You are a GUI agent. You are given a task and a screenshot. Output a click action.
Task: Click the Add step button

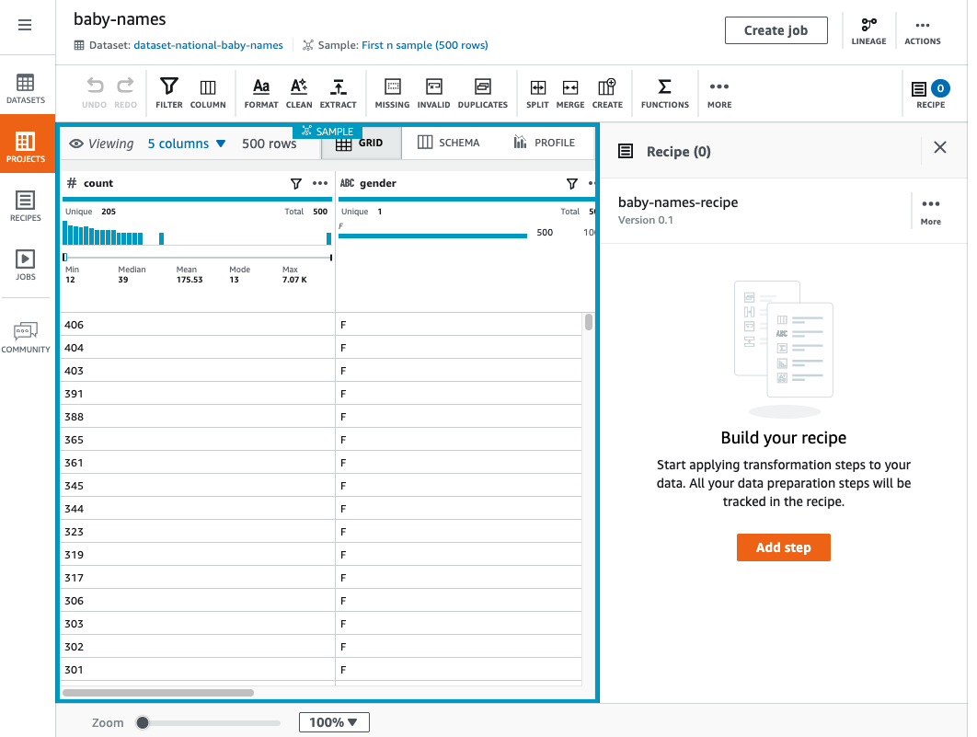coord(783,547)
